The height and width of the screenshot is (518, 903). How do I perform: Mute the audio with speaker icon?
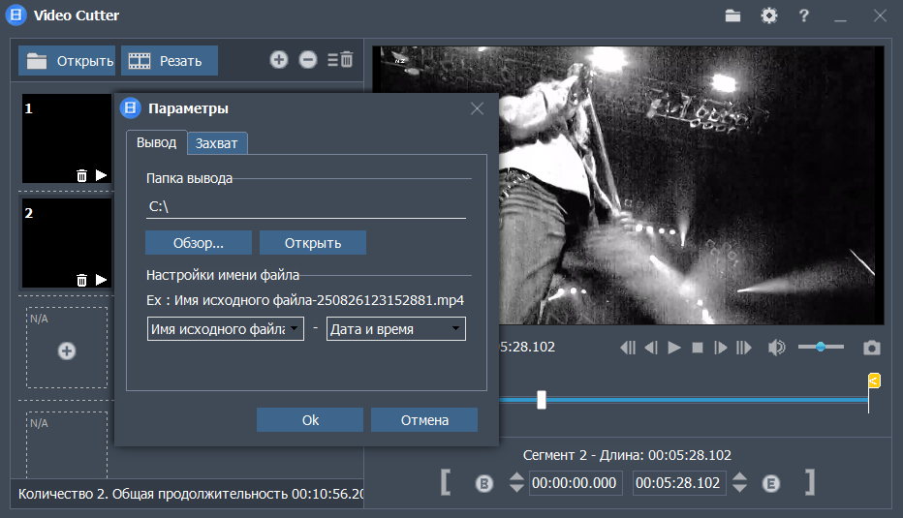[777, 348]
